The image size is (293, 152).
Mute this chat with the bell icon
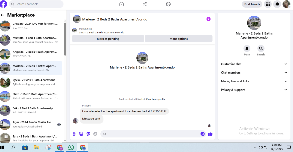click(x=247, y=49)
